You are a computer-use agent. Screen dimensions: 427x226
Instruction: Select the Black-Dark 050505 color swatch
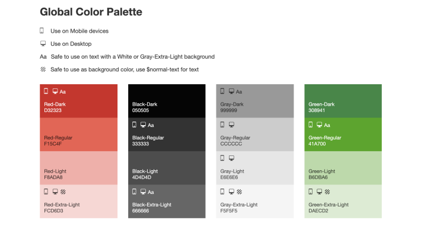click(167, 101)
